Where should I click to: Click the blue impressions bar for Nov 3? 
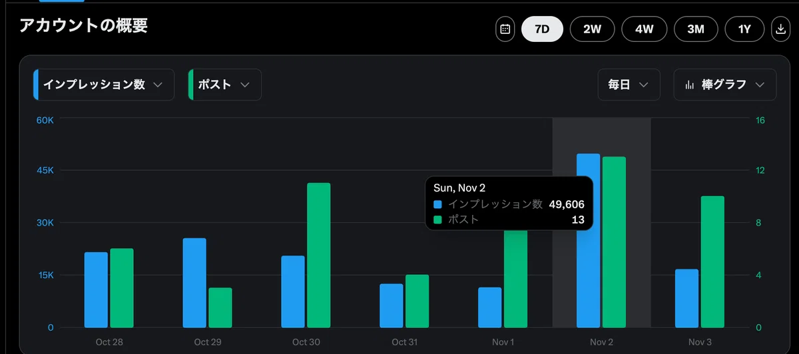(x=687, y=298)
